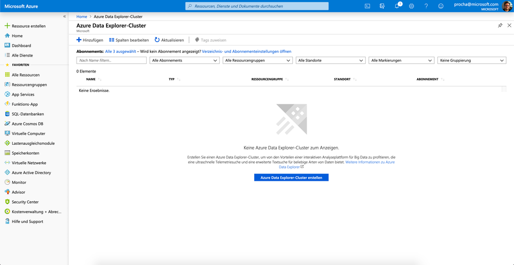Click the Virtuelle Netzwerke icon
The height and width of the screenshot is (265, 514).
tap(7, 163)
